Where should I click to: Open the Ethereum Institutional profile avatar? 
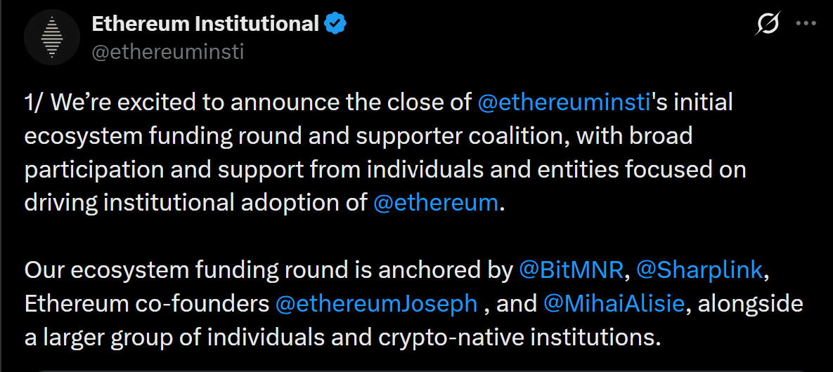tap(52, 37)
